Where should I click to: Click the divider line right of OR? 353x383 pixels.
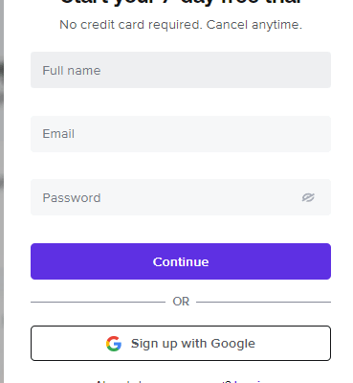click(x=263, y=302)
